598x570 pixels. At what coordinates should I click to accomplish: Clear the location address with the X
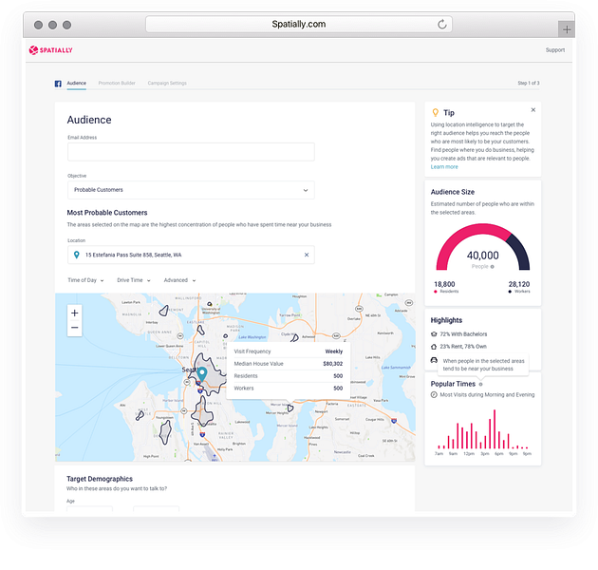[307, 255]
